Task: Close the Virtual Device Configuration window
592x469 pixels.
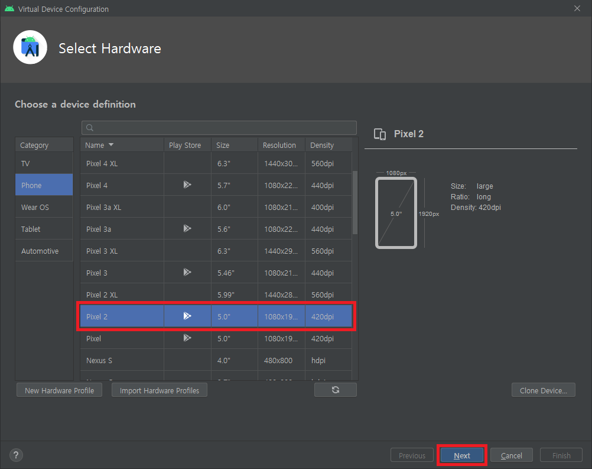Action: [577, 8]
